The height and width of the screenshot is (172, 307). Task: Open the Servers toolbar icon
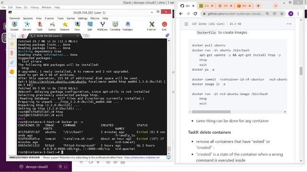[x=27, y=26]
